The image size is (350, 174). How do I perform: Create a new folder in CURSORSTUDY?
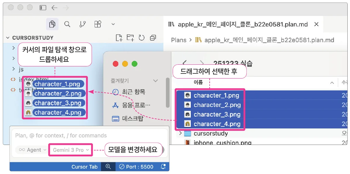coord(130,38)
